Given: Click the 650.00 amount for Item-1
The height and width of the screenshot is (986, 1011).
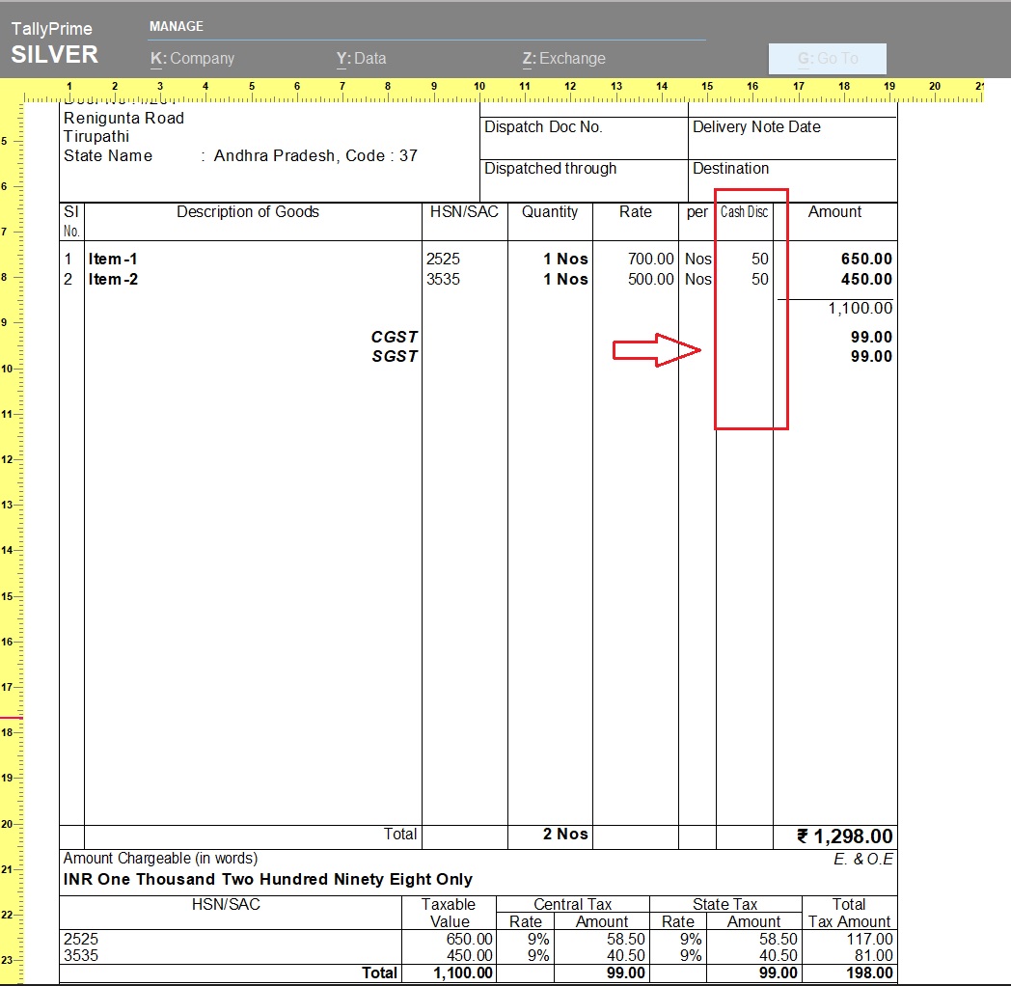Looking at the screenshot, I should [x=866, y=260].
